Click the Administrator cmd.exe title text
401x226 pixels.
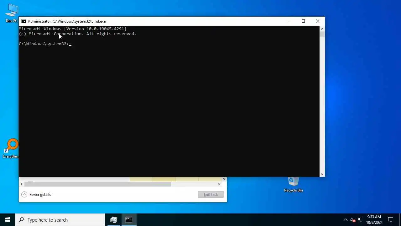tap(67, 21)
